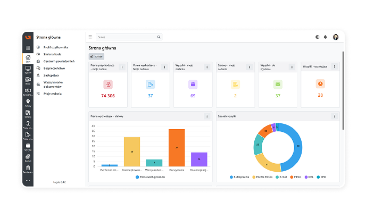
Task: Open options menu of Pisma przychodzące tile
Action: tap(122, 67)
